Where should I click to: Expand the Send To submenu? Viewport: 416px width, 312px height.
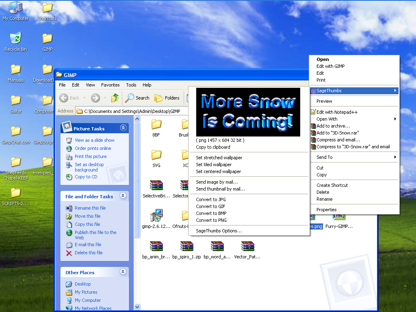click(354, 157)
